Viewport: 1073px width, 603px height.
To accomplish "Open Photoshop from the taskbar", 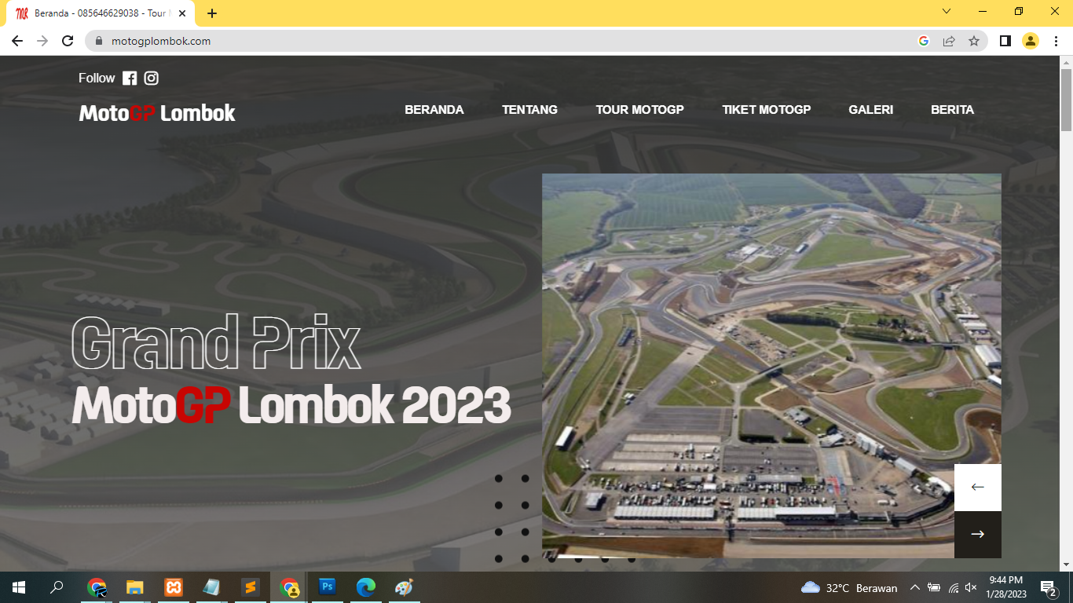I will pyautogui.click(x=328, y=587).
